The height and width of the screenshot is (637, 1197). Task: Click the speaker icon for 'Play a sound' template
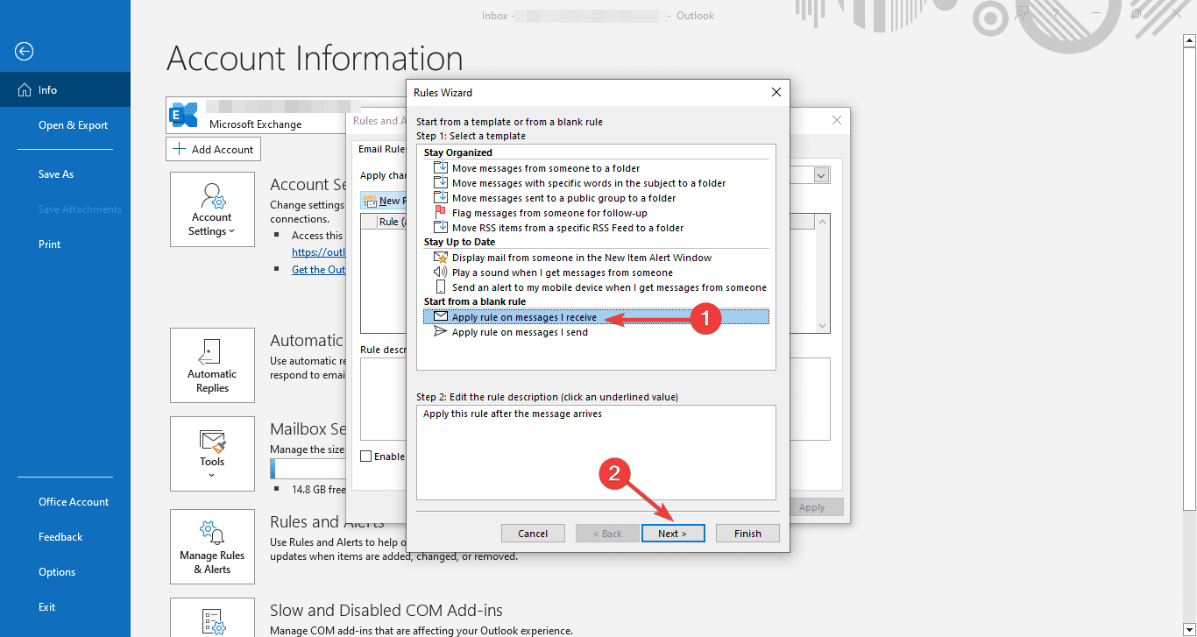pos(442,272)
